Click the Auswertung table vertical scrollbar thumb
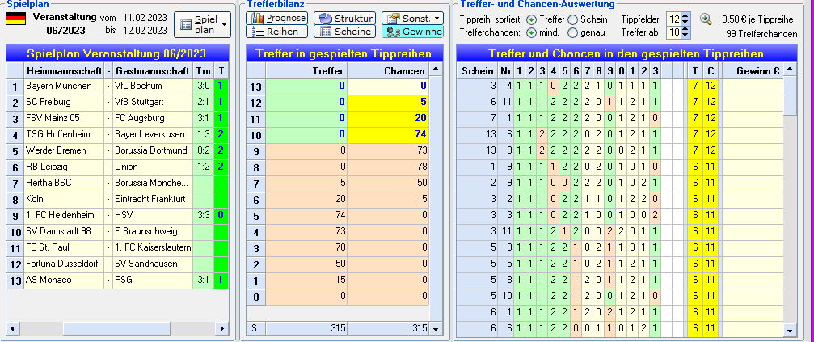This screenshot has width=814, height=342. (x=790, y=95)
